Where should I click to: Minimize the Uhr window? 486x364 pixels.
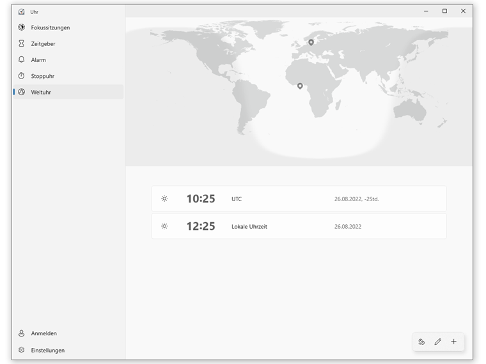[426, 11]
